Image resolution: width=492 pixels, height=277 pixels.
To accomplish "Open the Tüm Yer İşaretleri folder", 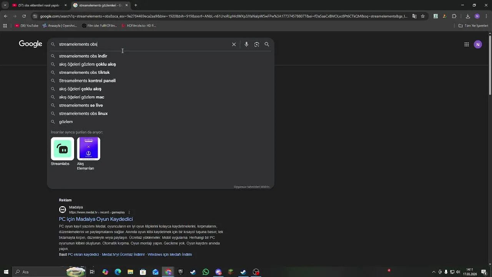I will point(473,26).
